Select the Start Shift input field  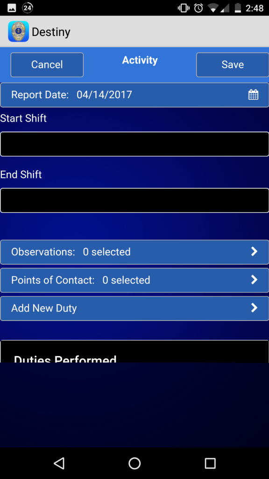[134, 144]
